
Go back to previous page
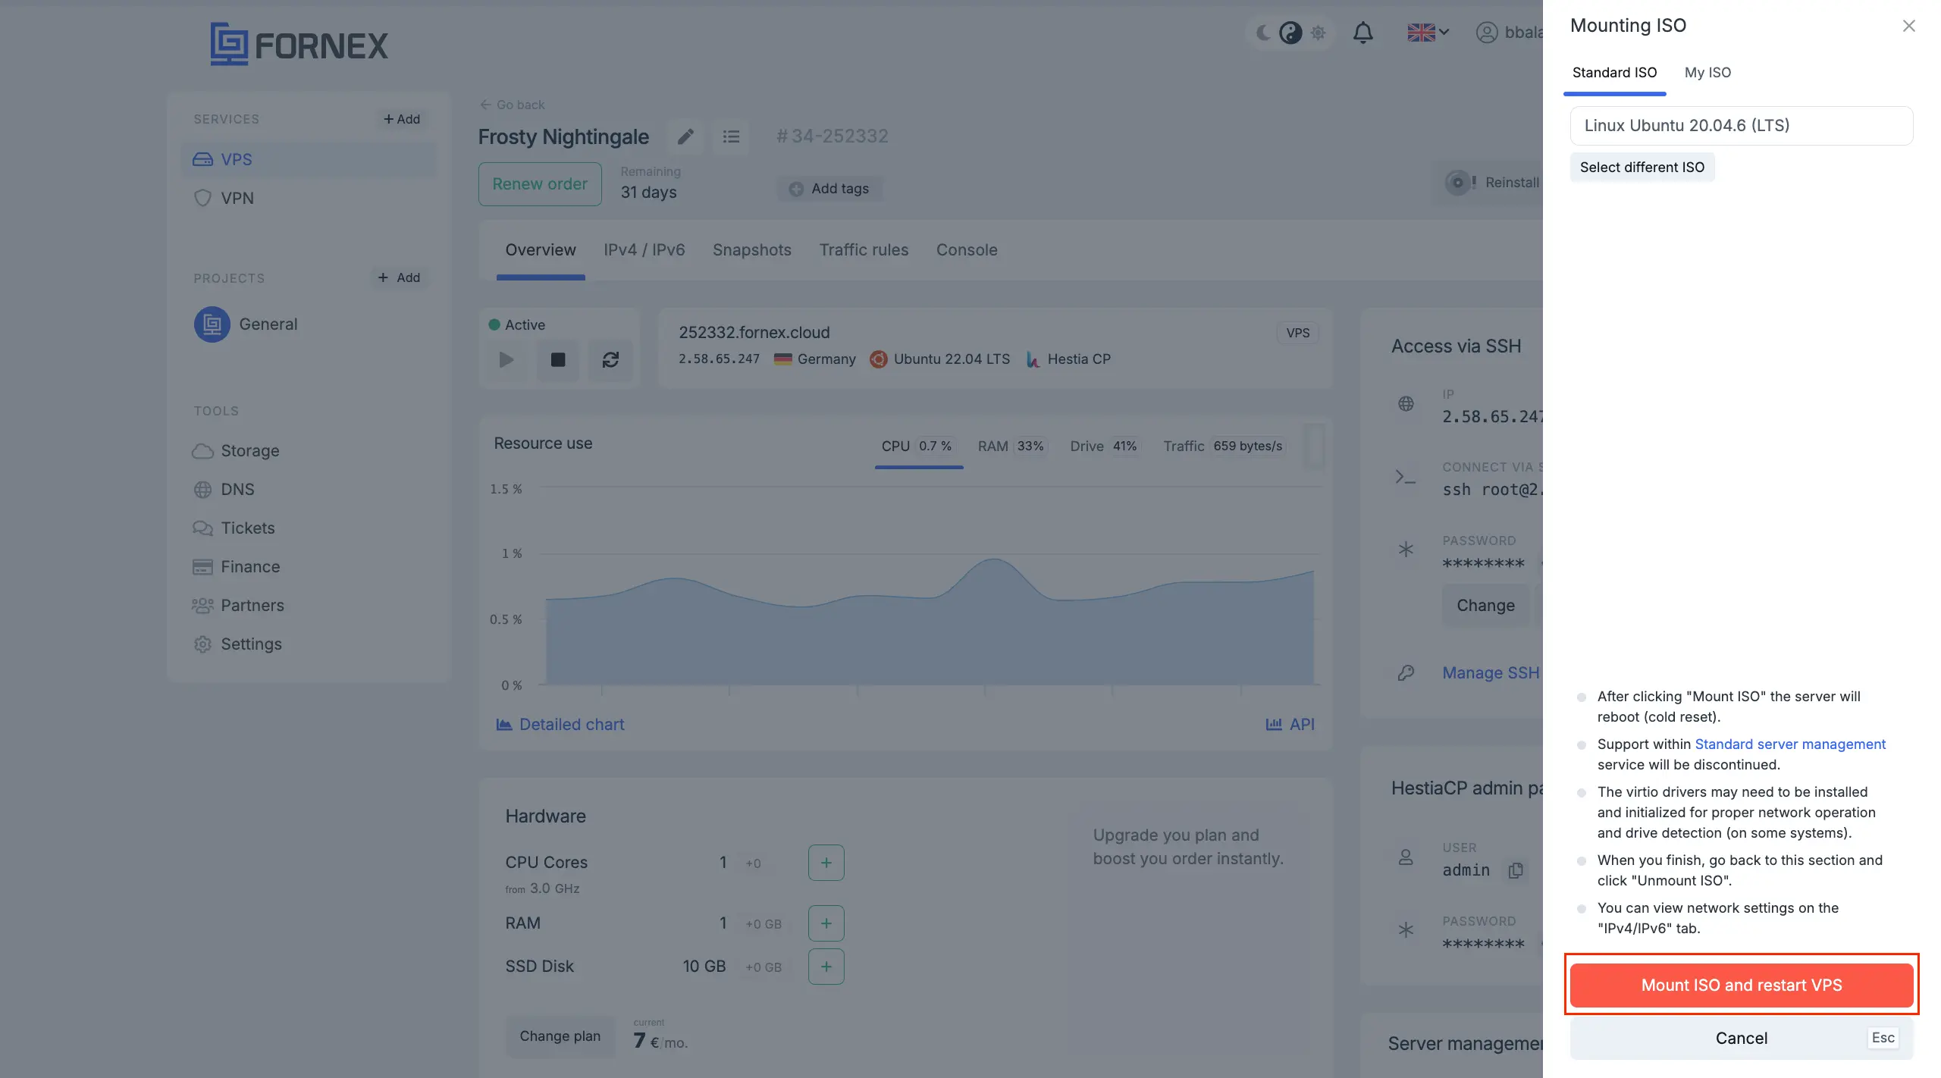pos(512,105)
